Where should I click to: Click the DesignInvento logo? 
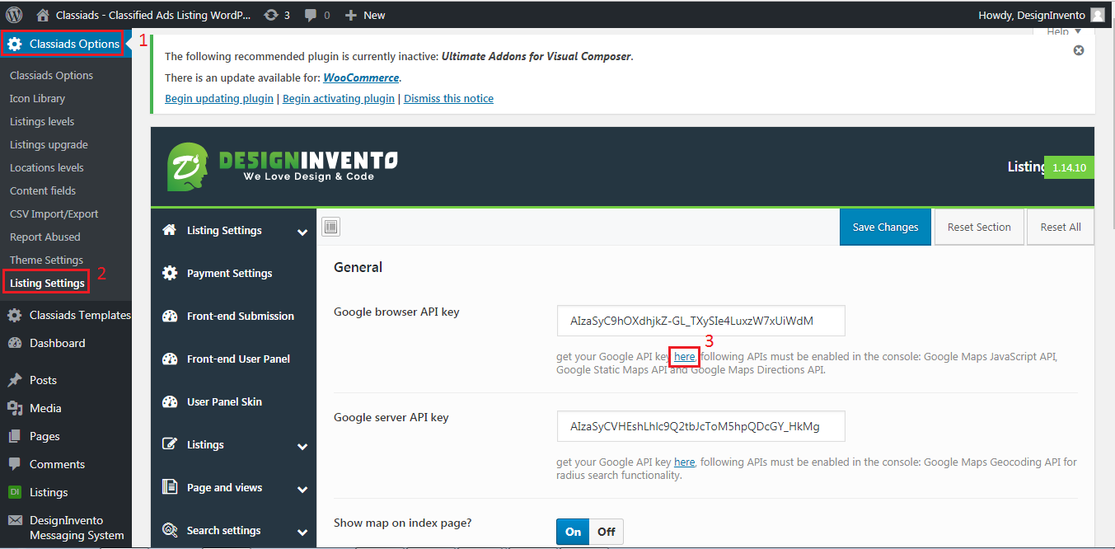pos(283,167)
